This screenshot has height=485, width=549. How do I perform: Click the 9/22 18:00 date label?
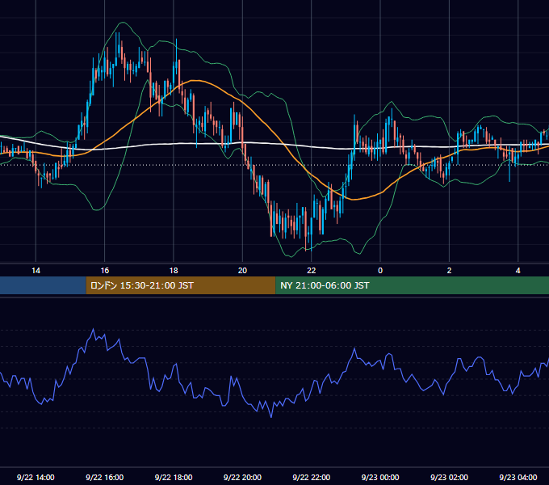pyautogui.click(x=174, y=477)
